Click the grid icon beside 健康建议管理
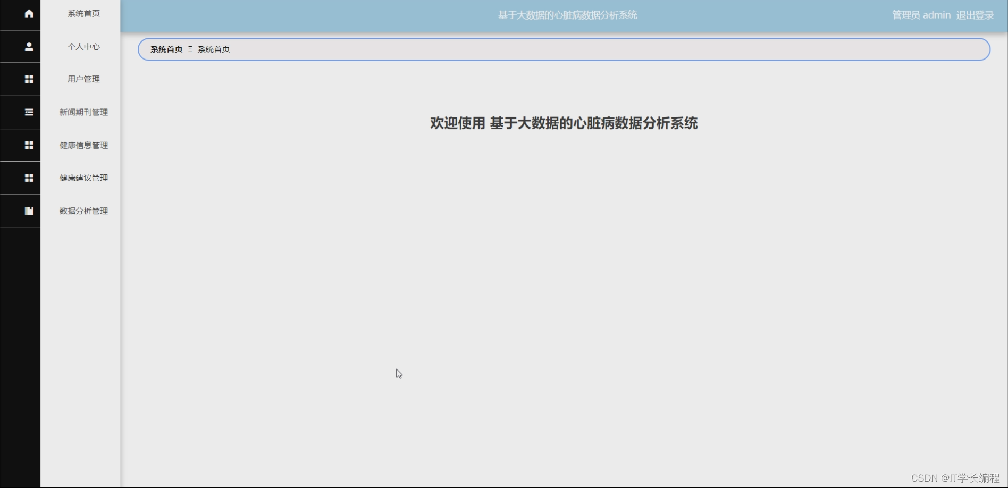This screenshot has width=1008, height=488. click(29, 178)
